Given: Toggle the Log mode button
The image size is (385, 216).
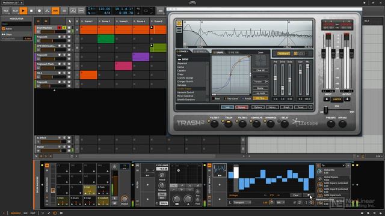Looking at the screenshot, I should click(x=260, y=94).
